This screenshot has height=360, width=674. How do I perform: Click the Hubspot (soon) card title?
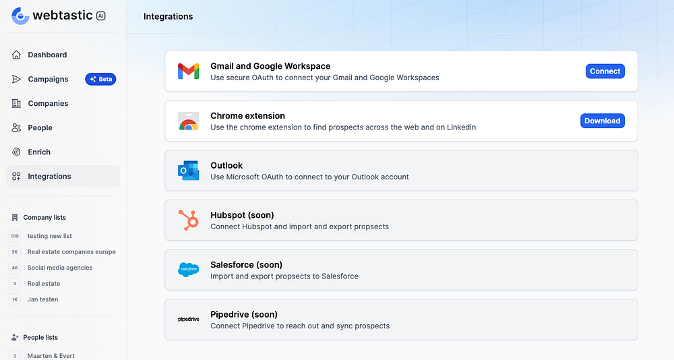[242, 215]
